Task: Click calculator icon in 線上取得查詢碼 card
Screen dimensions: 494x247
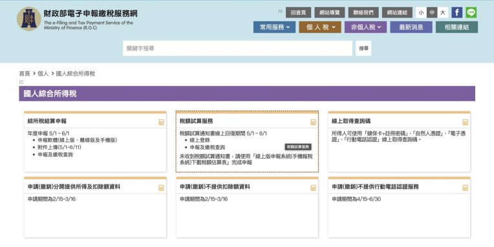Action: [x=466, y=123]
